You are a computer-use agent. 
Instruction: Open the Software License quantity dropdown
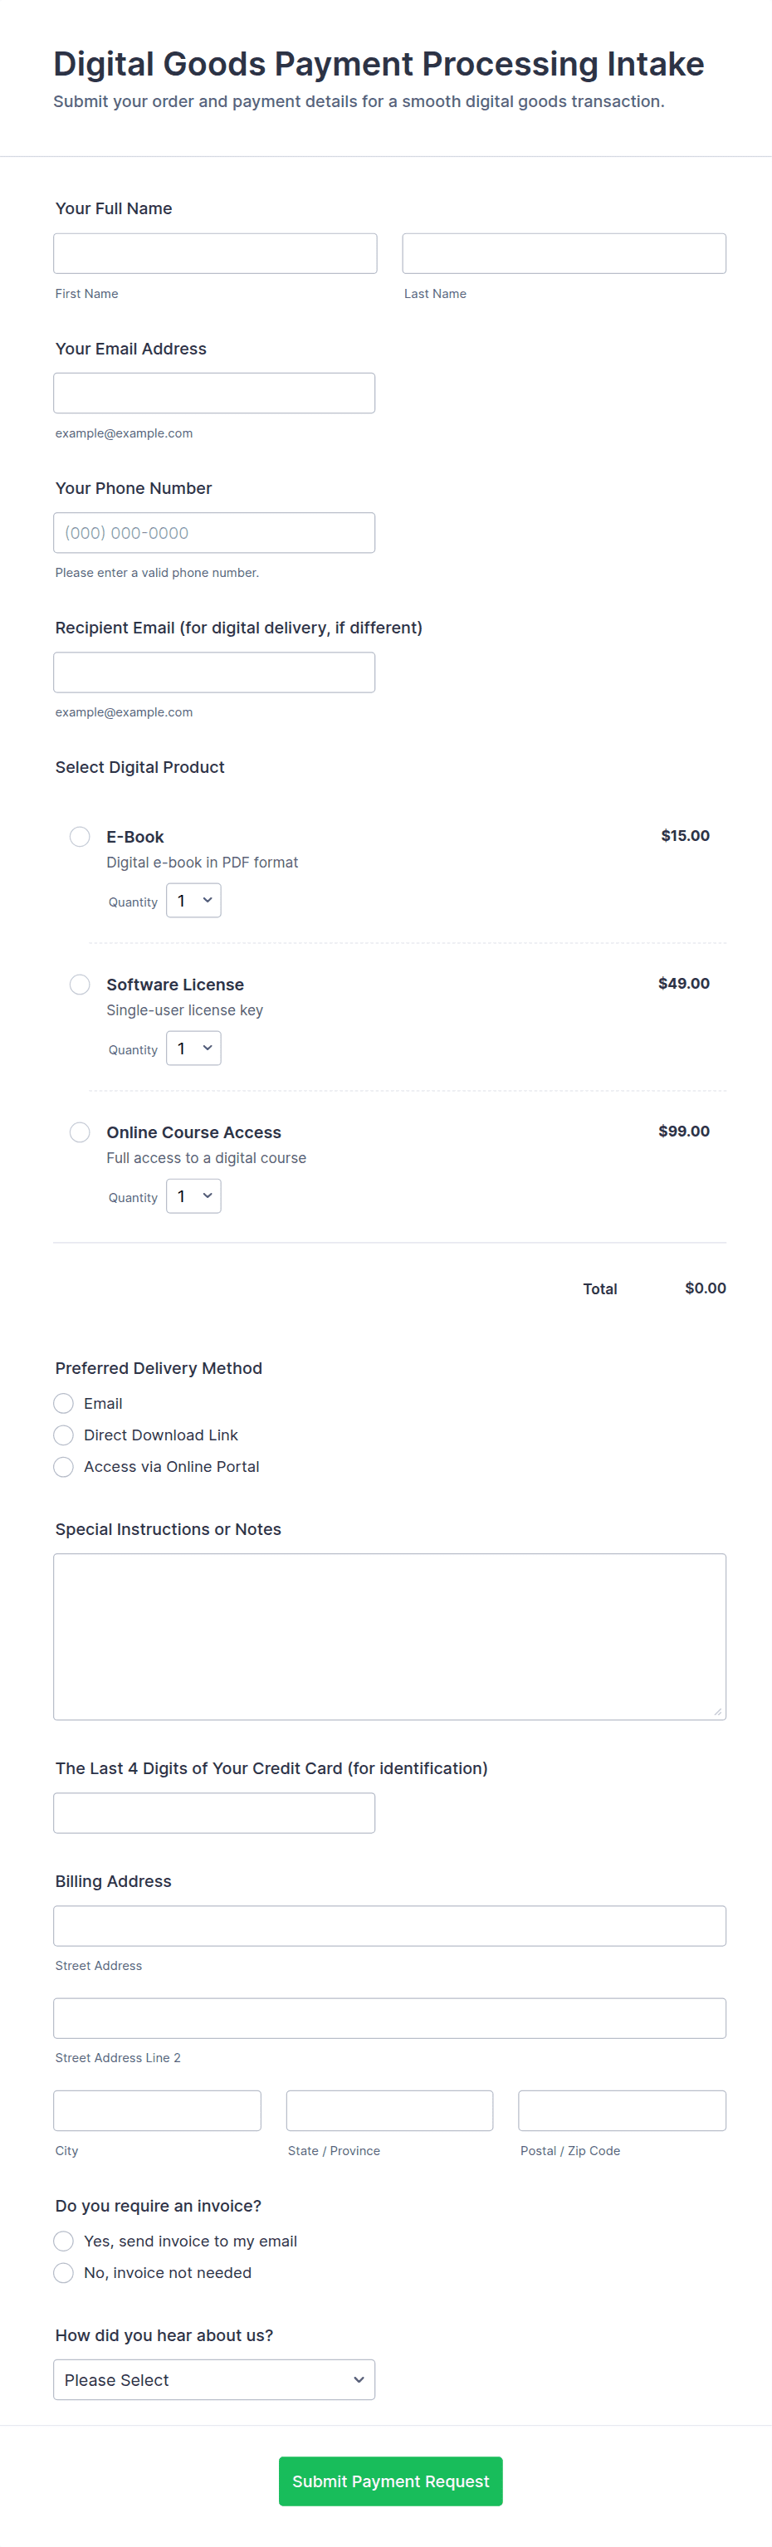193,1048
